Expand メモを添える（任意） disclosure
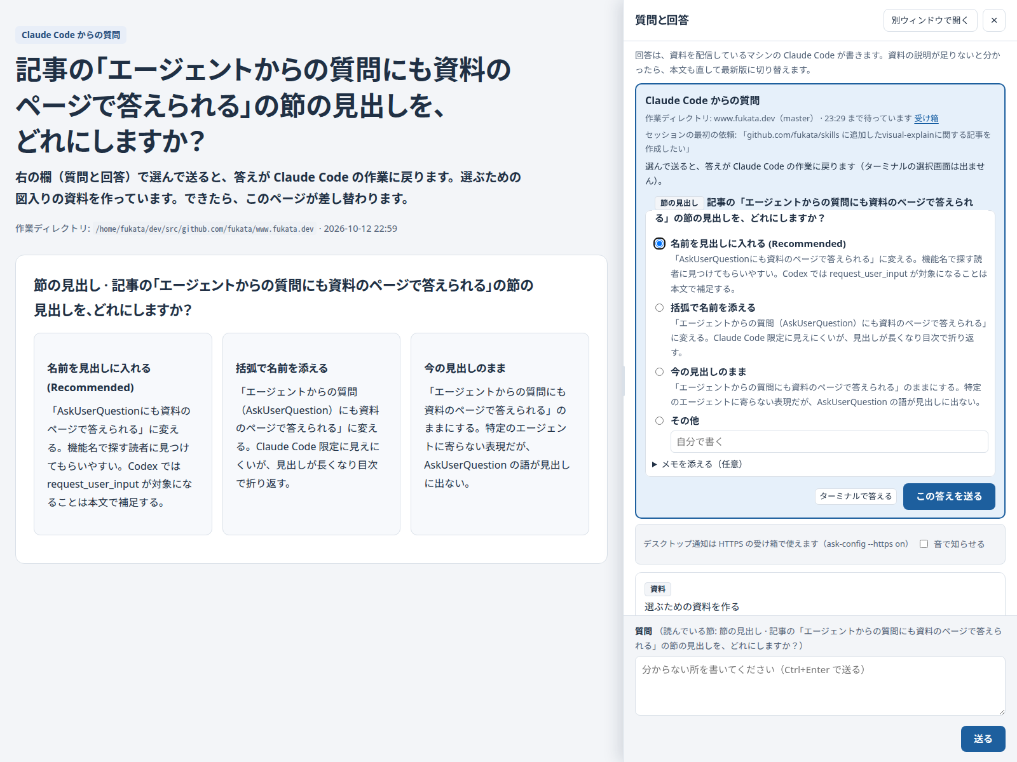Viewport: 1017px width, 762px height. point(697,464)
